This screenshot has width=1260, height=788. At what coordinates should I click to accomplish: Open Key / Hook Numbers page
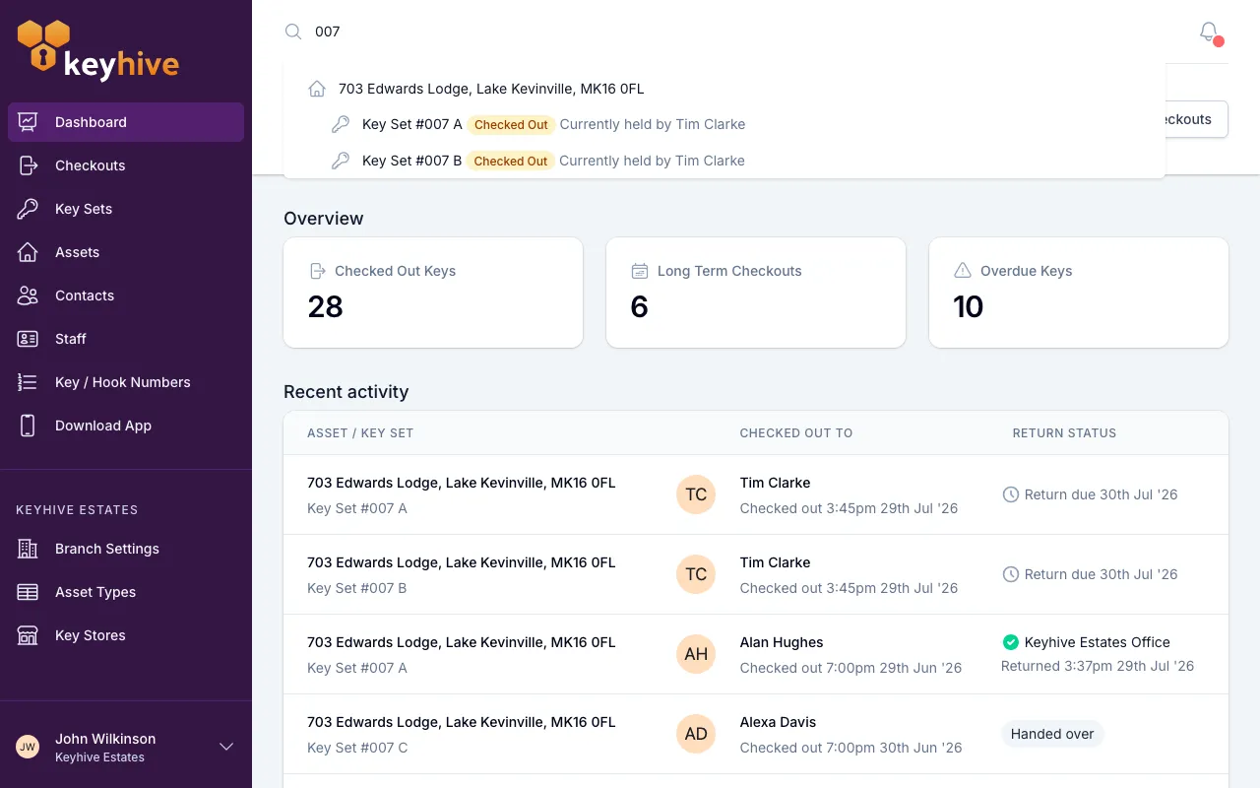click(x=126, y=382)
